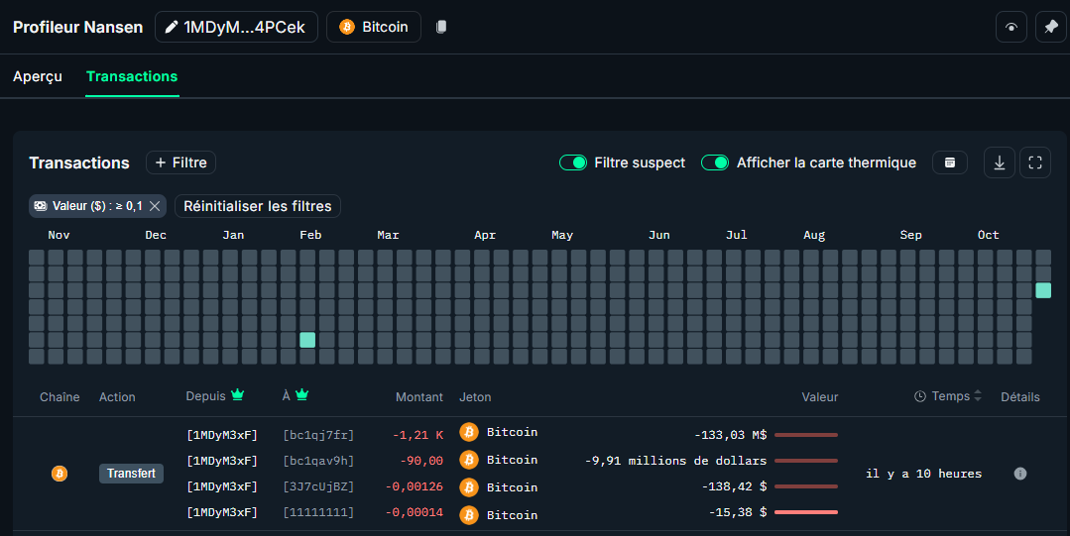Click the amount -90,00
The image size is (1070, 536).
pos(421,461)
